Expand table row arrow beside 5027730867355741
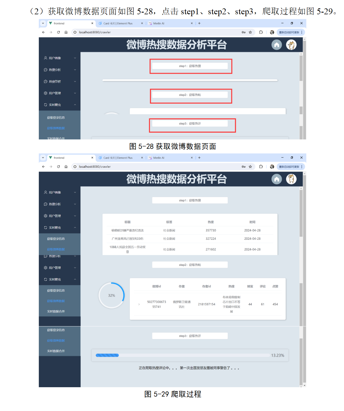344x411 pixels. [x=139, y=304]
